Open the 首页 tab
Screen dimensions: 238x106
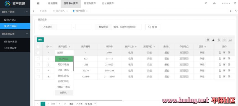(43, 11)
